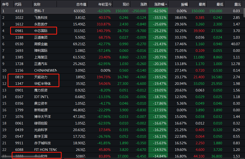Sort by 涨跌 column header
The width and height of the screenshot is (245, 159).
[x=144, y=4]
